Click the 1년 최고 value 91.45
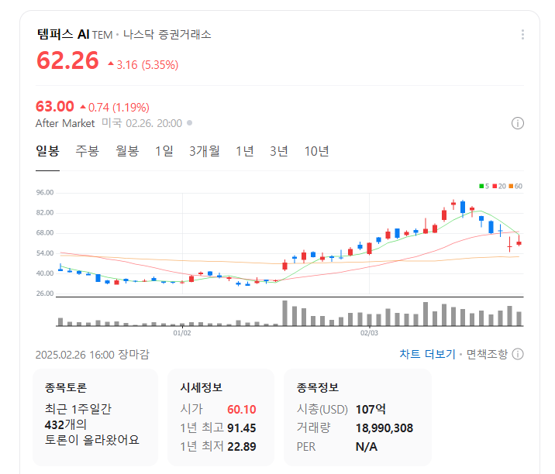Image resolution: width=555 pixels, height=474 pixels. coord(241,428)
